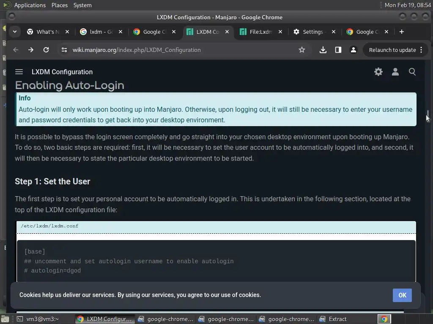Click the wiki user account icon

coord(395,72)
